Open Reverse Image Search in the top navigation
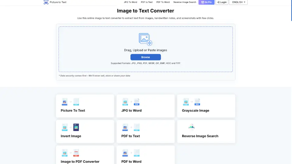Screen dimensions: 292x164 click(x=185, y=2)
